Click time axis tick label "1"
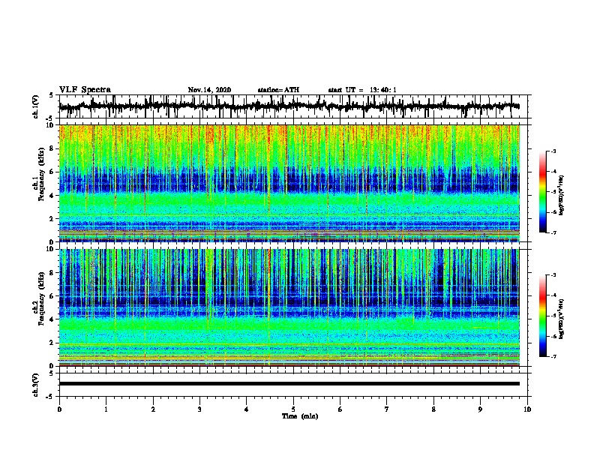 click(106, 409)
